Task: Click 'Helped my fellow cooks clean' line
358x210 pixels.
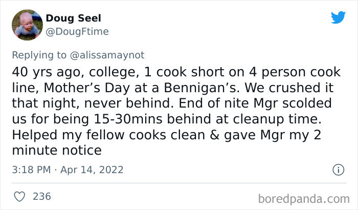Action: point(108,135)
